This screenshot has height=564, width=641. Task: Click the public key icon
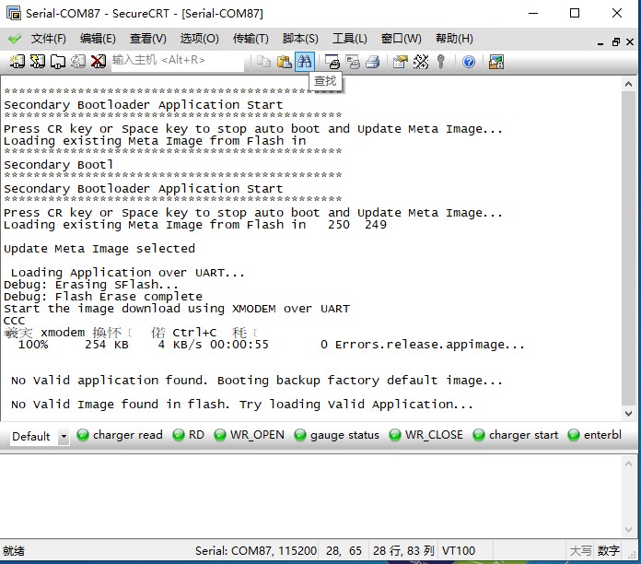pyautogui.click(x=440, y=62)
